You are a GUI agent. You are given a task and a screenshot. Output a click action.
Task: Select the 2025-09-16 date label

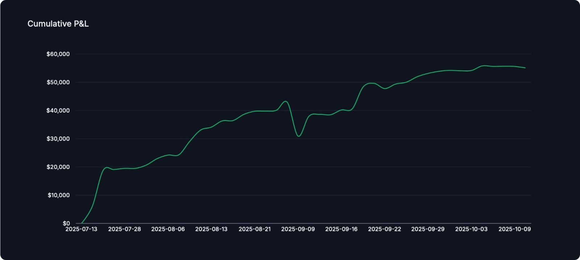pos(341,229)
